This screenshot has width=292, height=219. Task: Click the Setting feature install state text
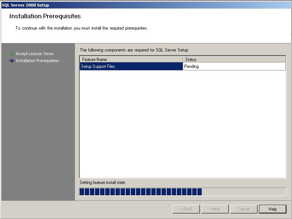pyautogui.click(x=102, y=182)
